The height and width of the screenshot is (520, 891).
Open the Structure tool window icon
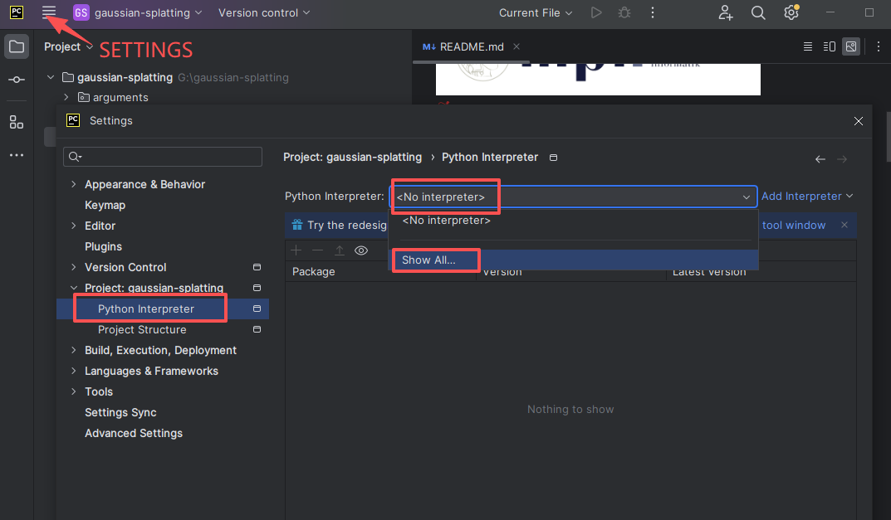click(x=16, y=122)
